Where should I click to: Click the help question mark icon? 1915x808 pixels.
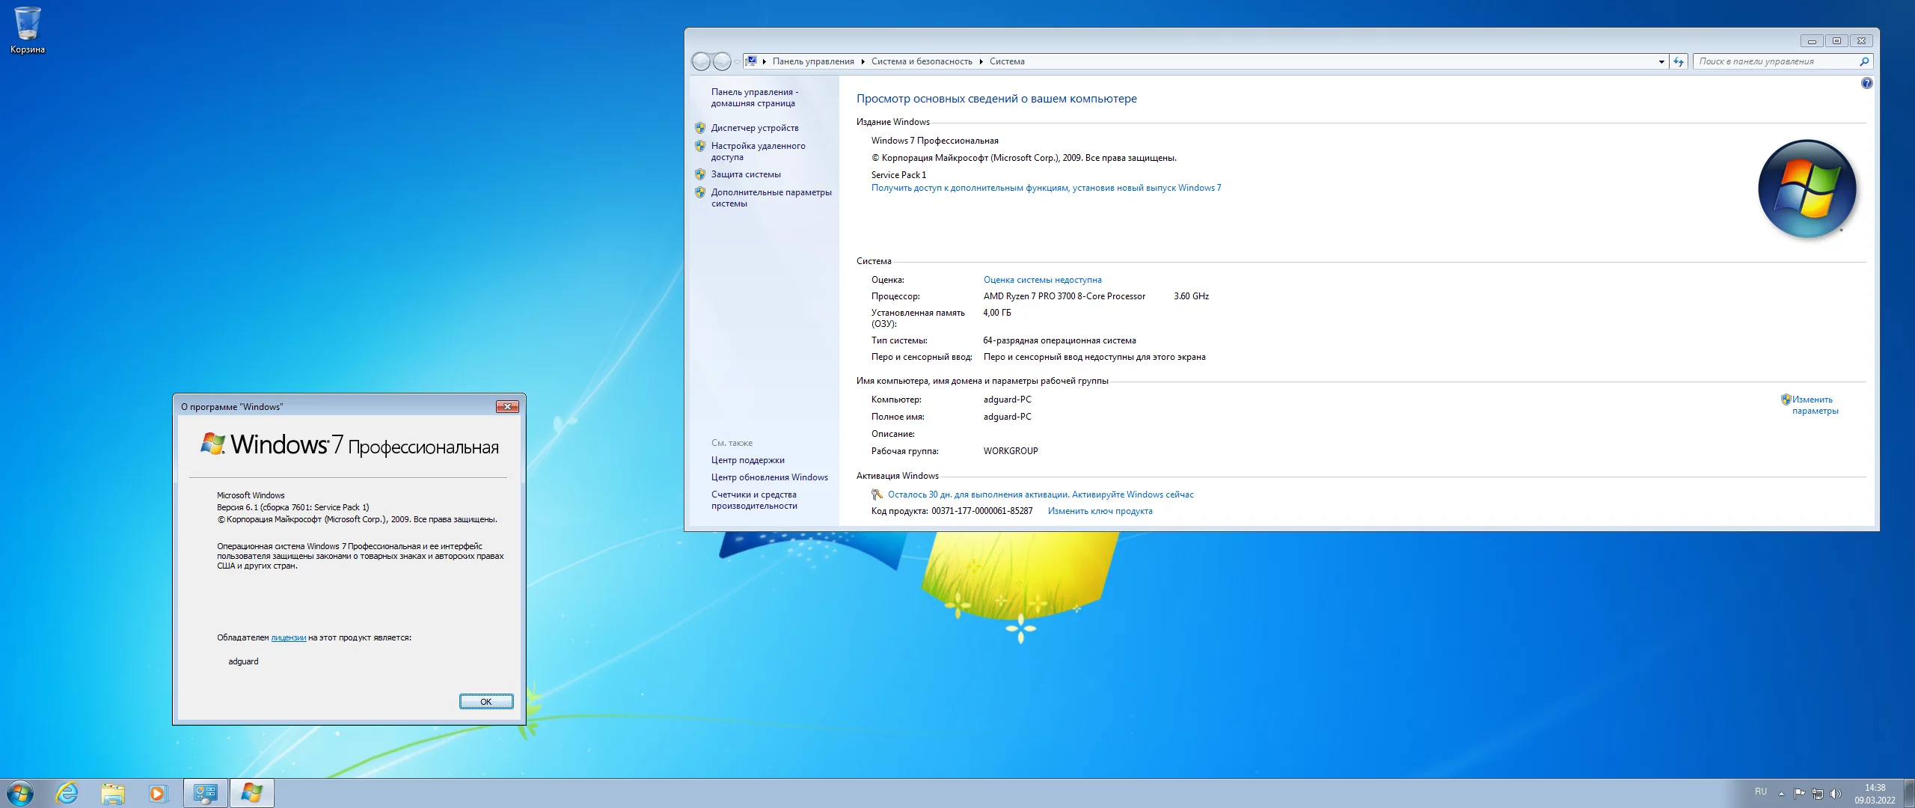point(1866,83)
